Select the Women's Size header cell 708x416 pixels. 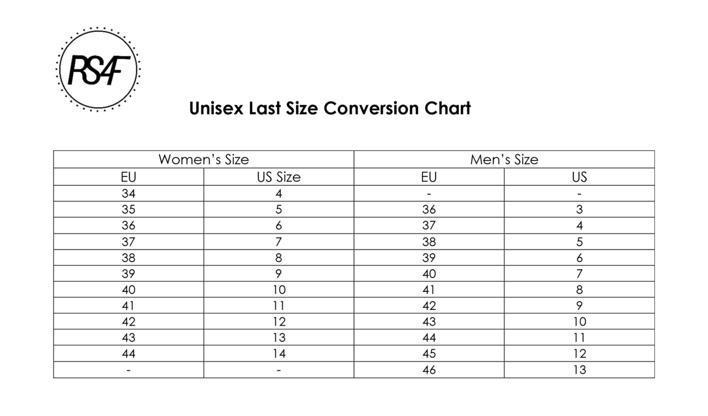coord(203,159)
